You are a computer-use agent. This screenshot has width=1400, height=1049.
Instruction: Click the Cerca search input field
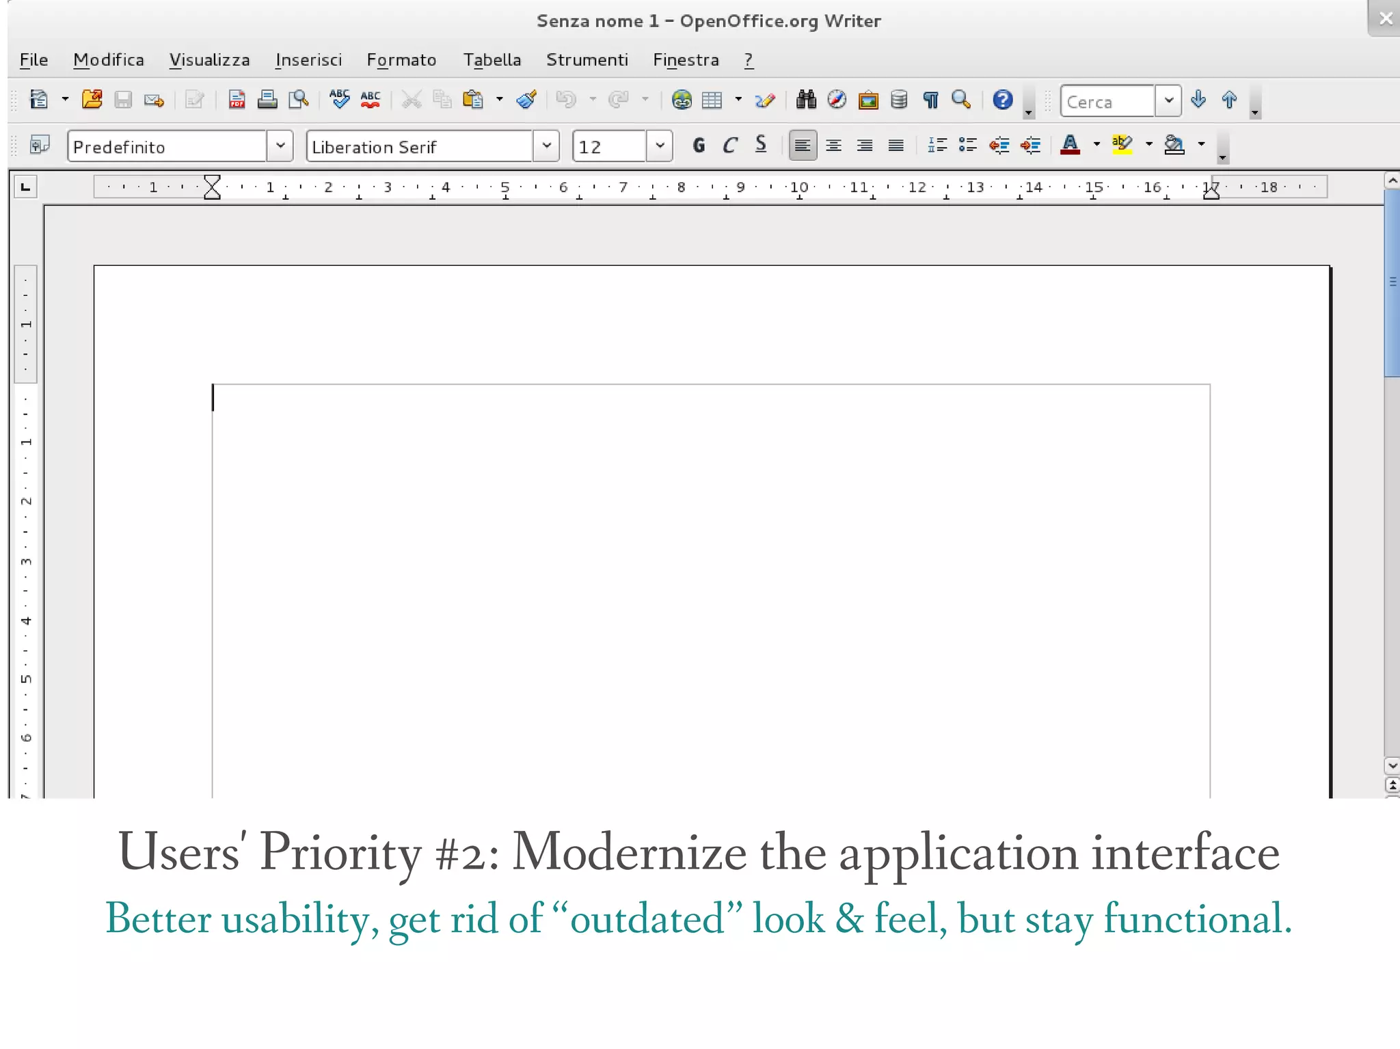point(1107,101)
